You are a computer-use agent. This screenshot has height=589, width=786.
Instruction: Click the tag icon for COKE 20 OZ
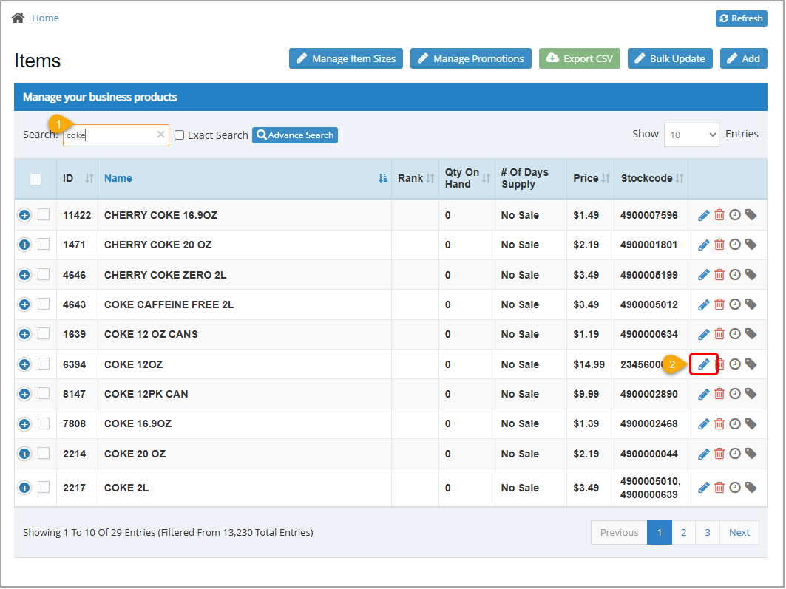tap(751, 453)
